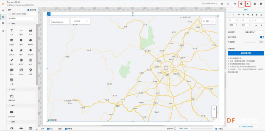Open the first tab in left vertical sidebar
This screenshot has width=265, height=131.
[3, 11]
